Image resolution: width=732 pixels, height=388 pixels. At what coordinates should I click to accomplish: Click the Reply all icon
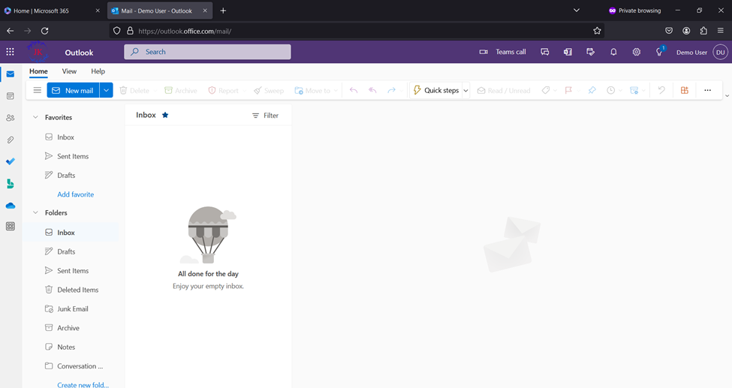(372, 90)
